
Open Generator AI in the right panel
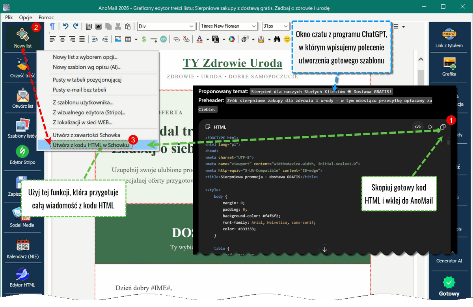pyautogui.click(x=449, y=260)
